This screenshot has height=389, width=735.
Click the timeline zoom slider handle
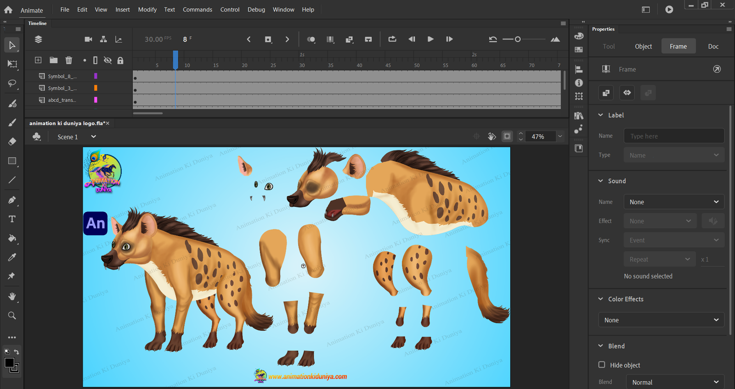tap(518, 39)
